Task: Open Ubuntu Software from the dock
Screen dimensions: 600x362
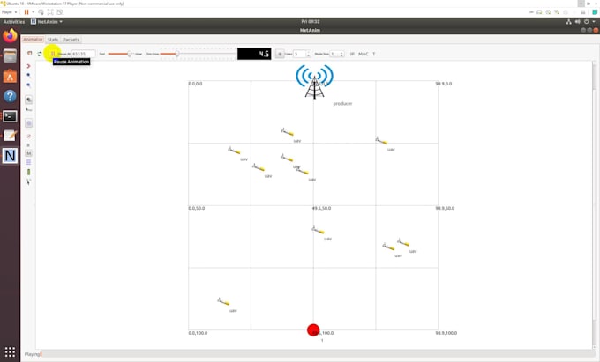Action: click(x=10, y=76)
